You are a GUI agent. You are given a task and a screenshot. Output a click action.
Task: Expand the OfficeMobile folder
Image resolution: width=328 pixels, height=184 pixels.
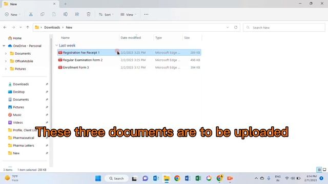[x=6, y=61]
